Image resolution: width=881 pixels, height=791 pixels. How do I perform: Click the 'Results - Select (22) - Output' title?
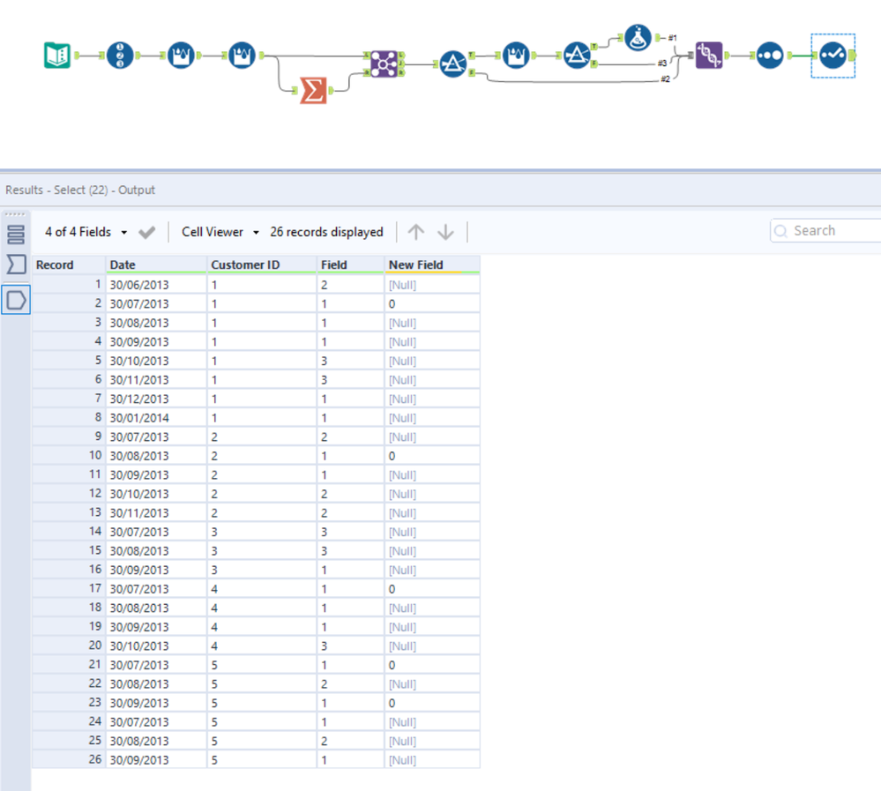[80, 190]
